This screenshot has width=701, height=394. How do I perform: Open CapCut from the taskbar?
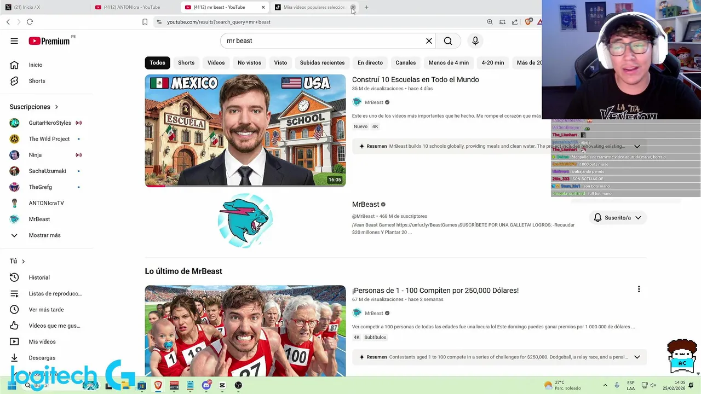[x=222, y=385]
